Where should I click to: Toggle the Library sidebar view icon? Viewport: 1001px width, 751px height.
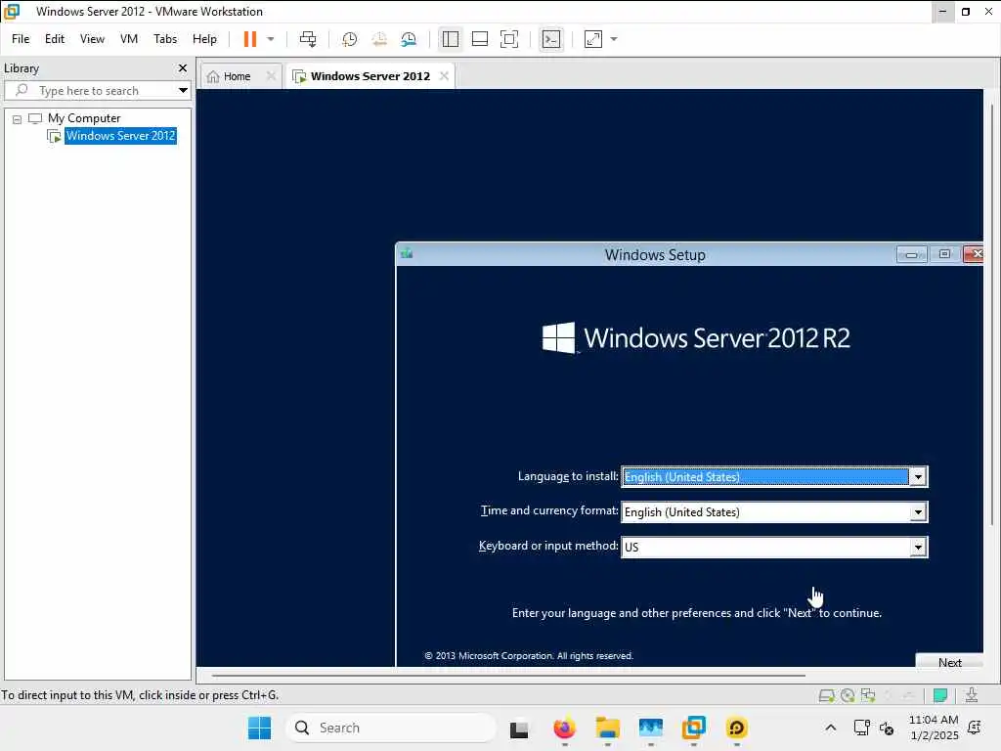pos(450,39)
